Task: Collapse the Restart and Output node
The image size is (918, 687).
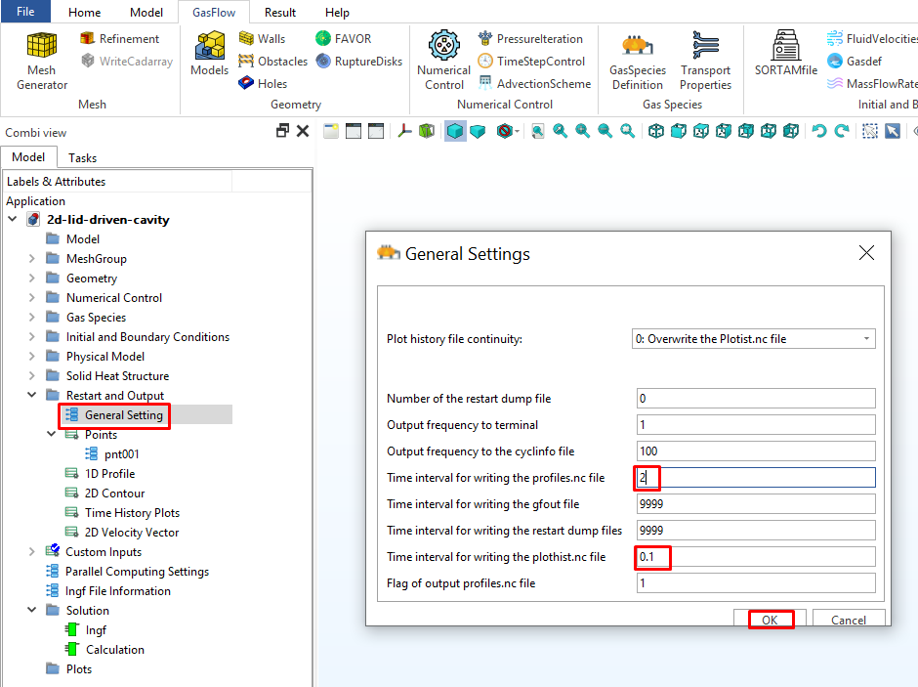Action: click(x=31, y=396)
